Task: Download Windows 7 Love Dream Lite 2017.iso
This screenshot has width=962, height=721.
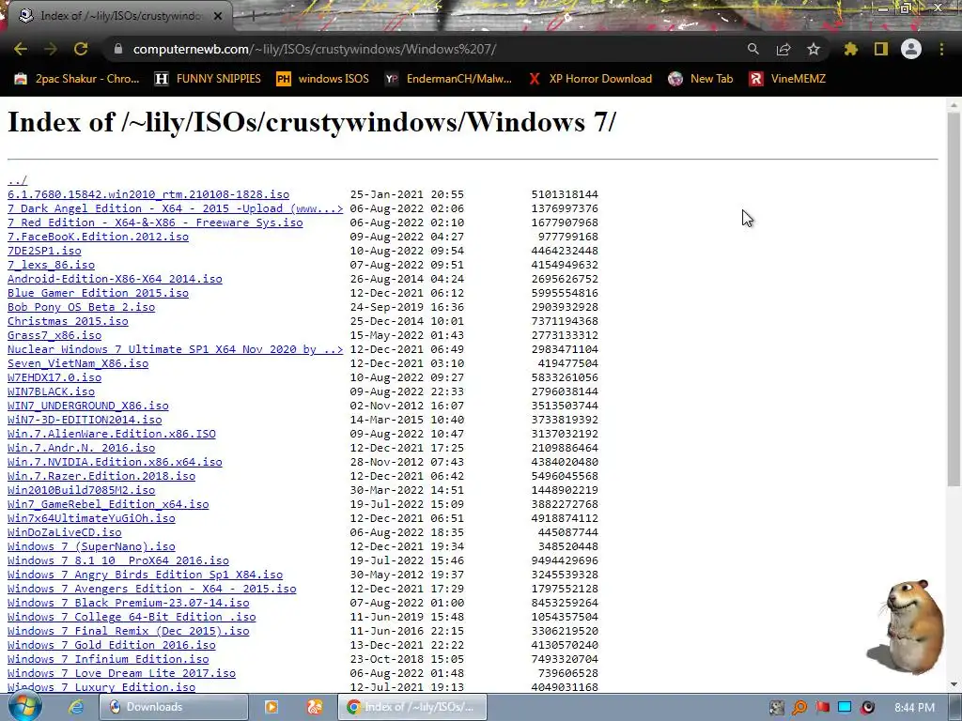Action: click(121, 674)
